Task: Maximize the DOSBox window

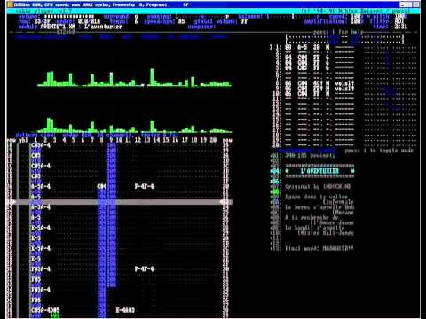Action: [409, 4]
